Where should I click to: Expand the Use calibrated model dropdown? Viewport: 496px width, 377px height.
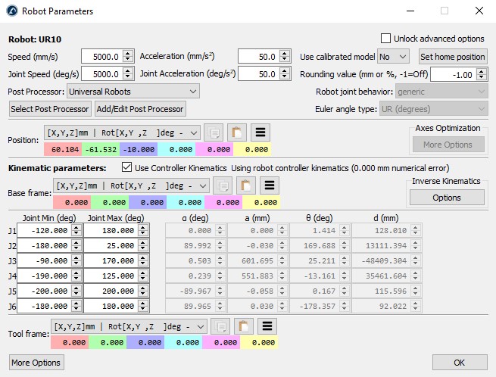point(393,57)
